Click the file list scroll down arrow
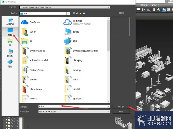The width and height of the screenshot is (173, 129). click(109, 101)
